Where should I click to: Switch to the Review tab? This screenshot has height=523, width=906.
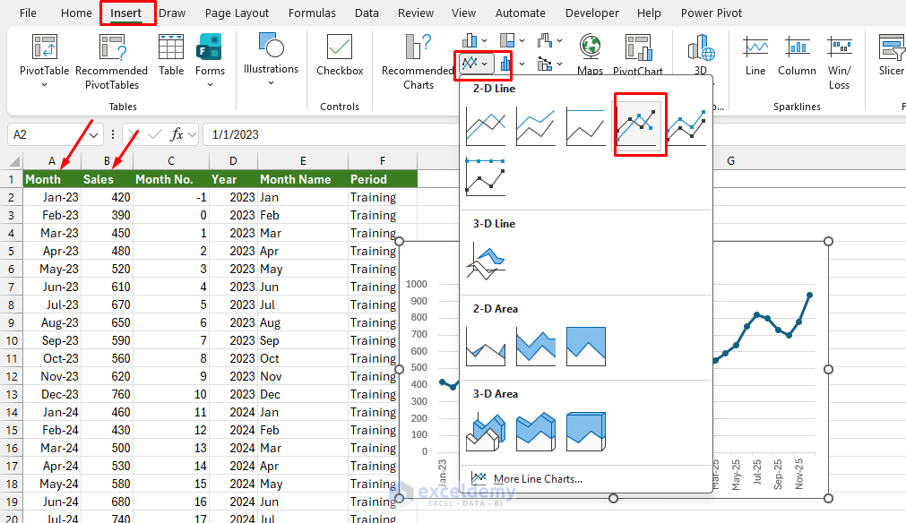pyautogui.click(x=416, y=13)
